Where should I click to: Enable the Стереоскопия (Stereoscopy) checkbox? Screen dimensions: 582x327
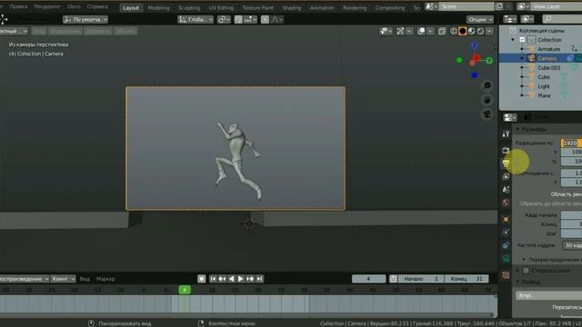(526, 271)
